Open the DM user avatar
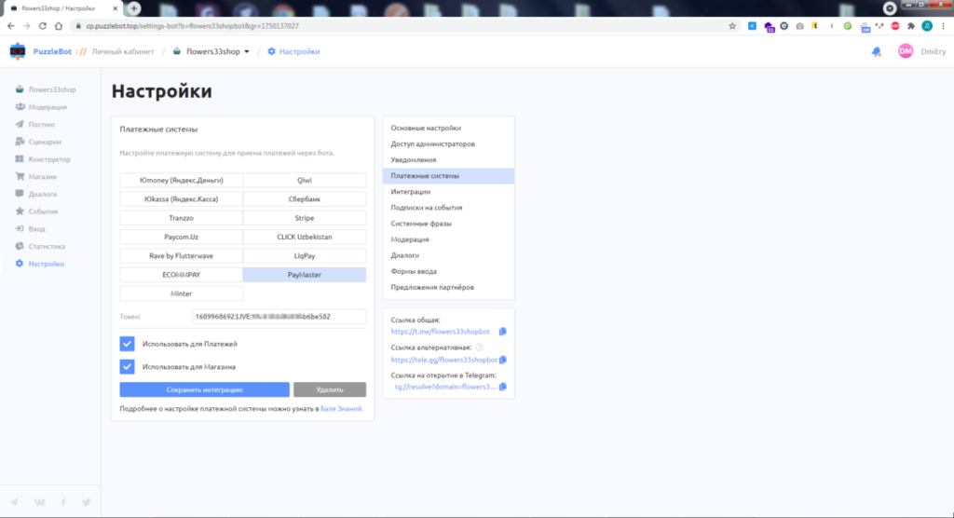The image size is (954, 518). coord(906,52)
